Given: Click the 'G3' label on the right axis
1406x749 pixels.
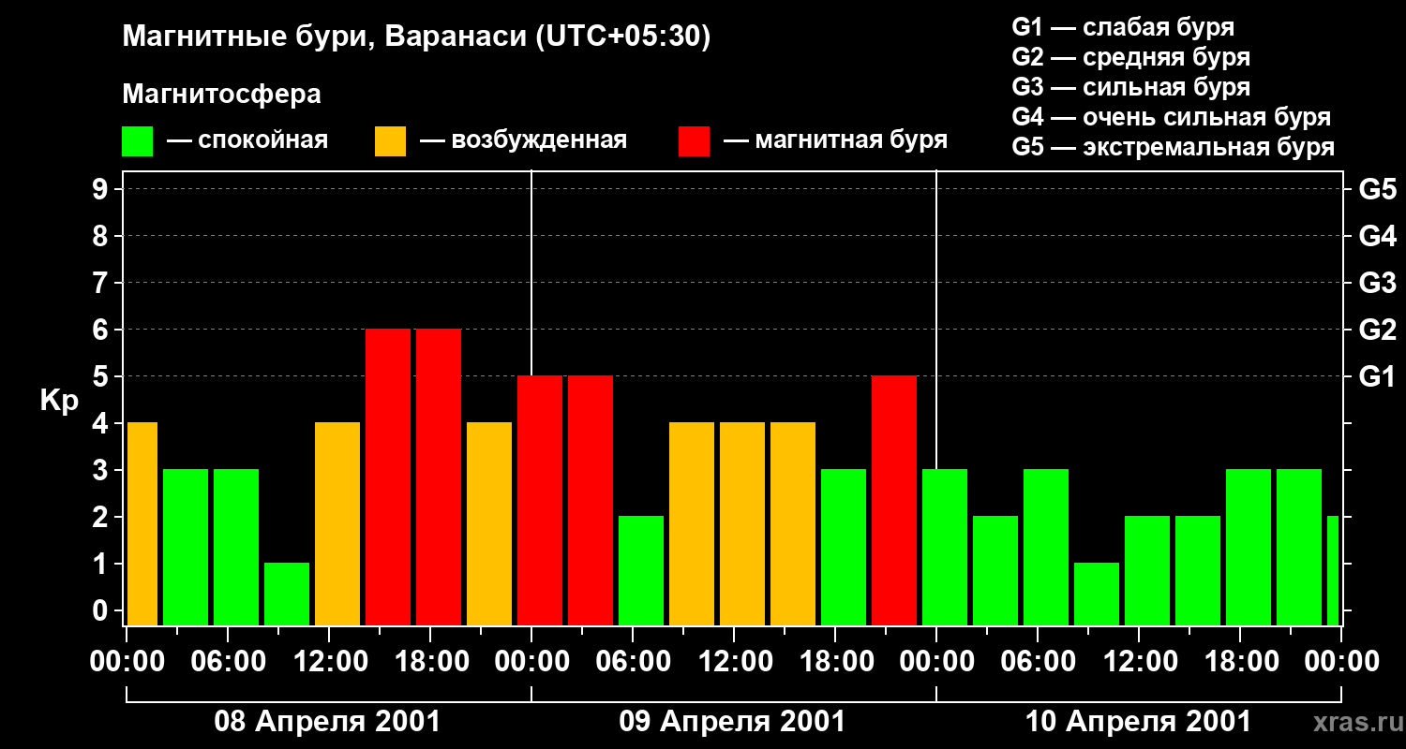Looking at the screenshot, I should 1377,283.
